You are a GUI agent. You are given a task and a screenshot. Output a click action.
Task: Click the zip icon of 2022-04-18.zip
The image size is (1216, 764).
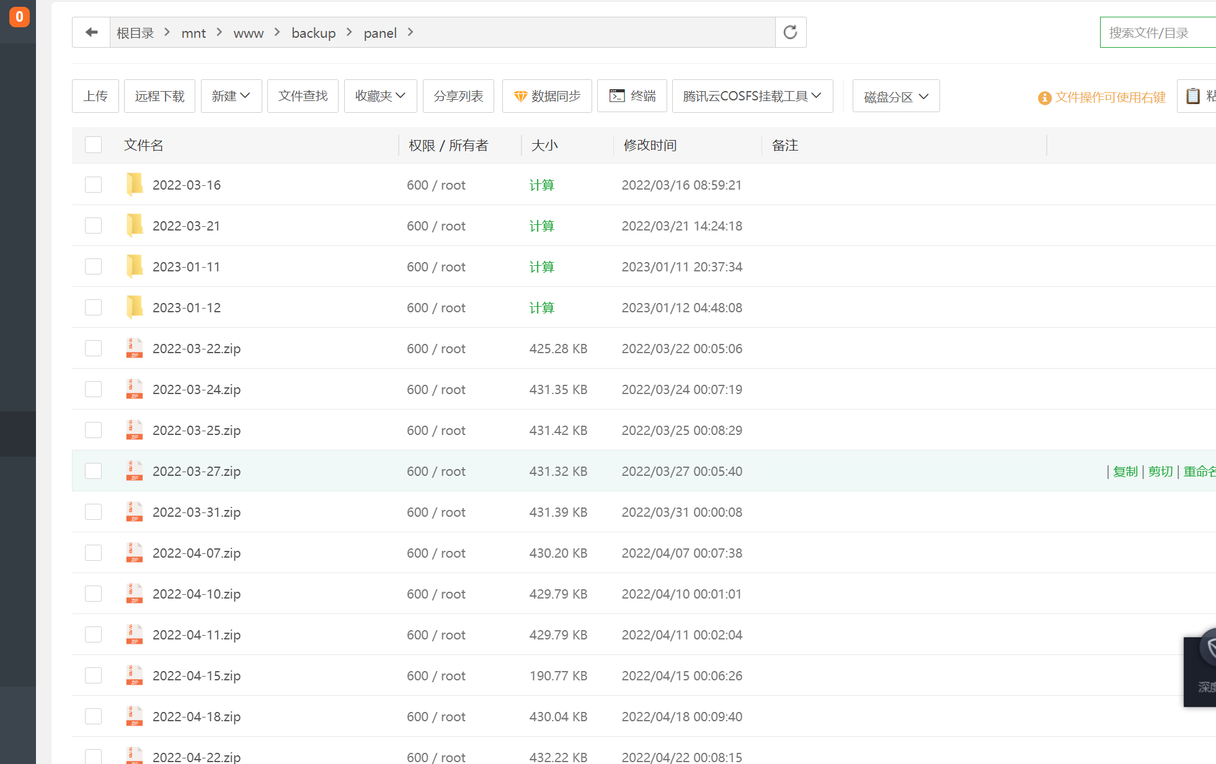[135, 716]
